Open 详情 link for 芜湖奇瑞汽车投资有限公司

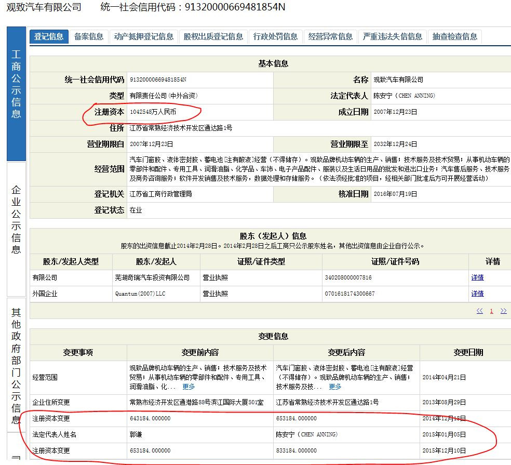coord(477,277)
